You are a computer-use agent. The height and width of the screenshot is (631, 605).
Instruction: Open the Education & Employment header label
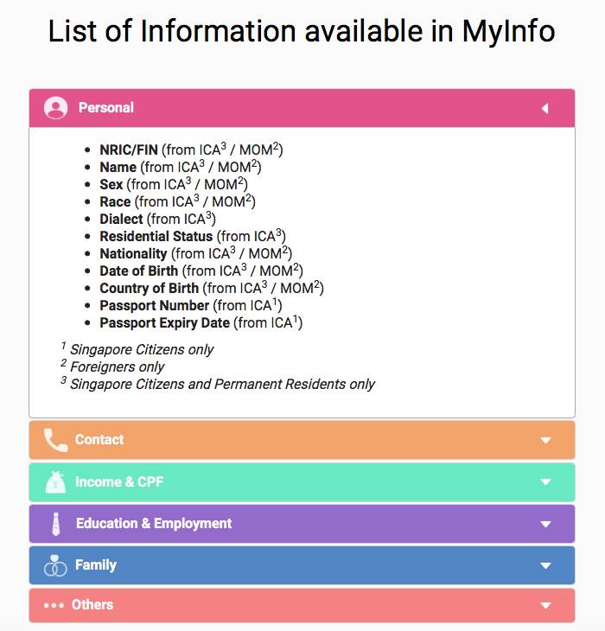(154, 524)
